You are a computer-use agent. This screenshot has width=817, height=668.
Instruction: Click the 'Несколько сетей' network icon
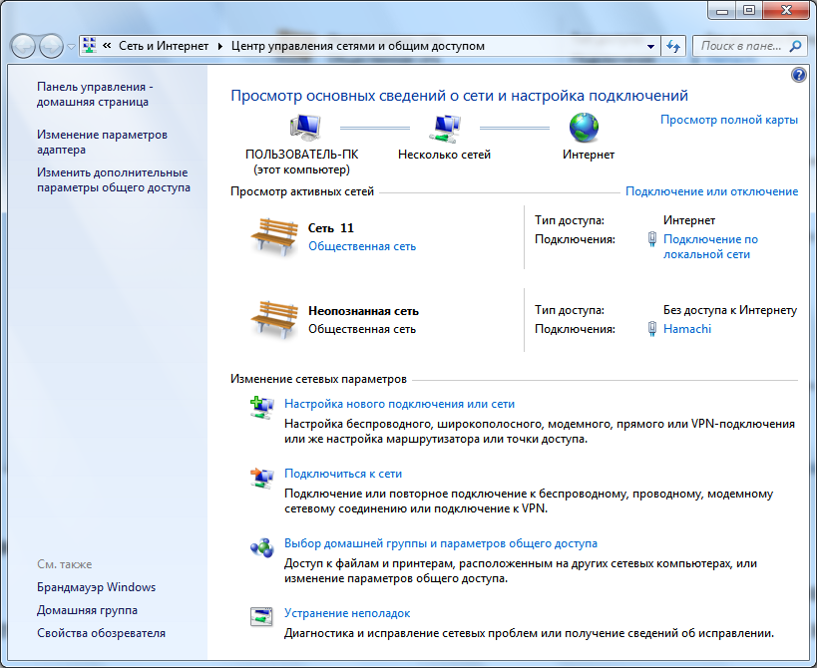(x=445, y=128)
